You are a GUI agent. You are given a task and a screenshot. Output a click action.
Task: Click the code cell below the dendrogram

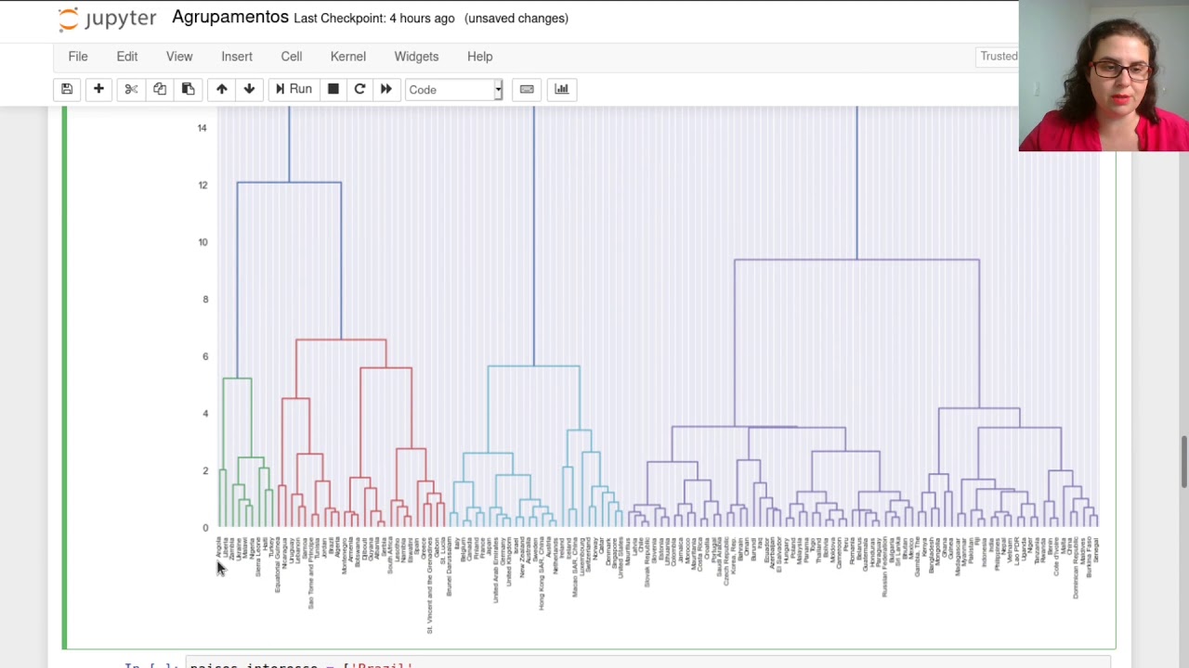point(647,664)
